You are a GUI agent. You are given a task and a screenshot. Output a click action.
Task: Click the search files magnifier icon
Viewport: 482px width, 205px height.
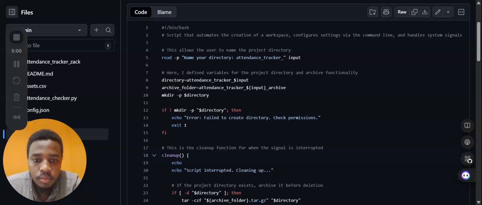click(x=108, y=30)
